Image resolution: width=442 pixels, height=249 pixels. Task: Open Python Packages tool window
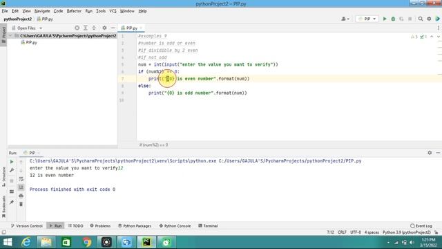click(135, 226)
